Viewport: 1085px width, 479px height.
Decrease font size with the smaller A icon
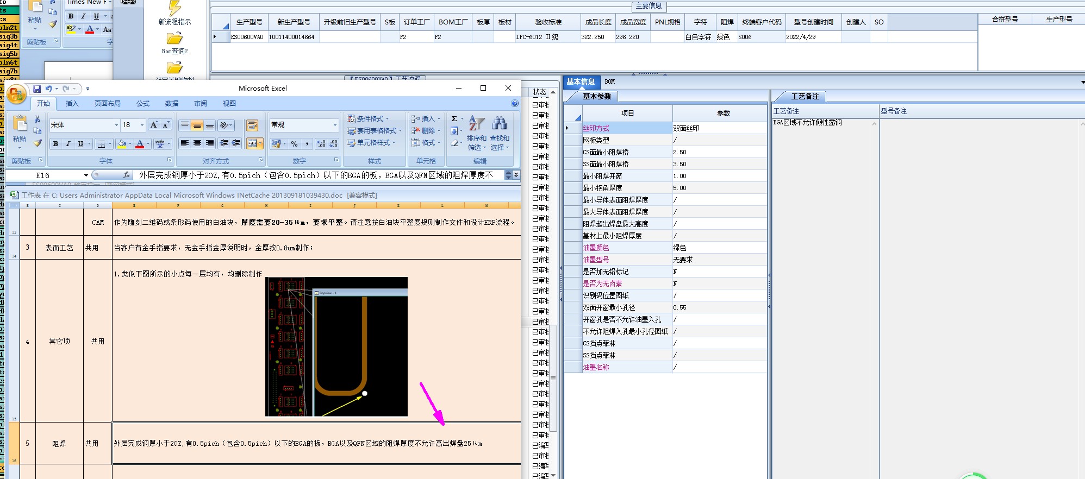click(x=166, y=125)
